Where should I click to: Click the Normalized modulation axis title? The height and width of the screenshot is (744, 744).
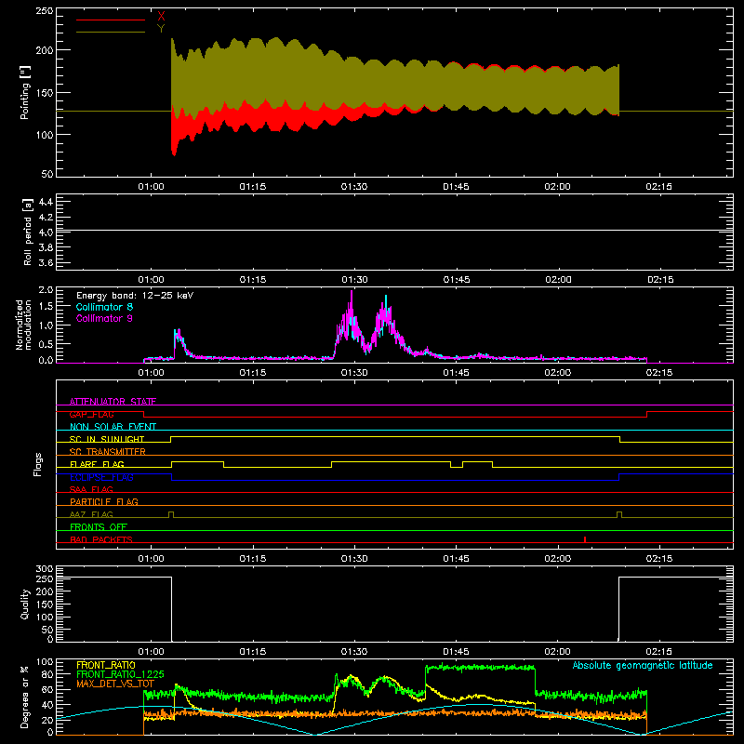click(24, 325)
